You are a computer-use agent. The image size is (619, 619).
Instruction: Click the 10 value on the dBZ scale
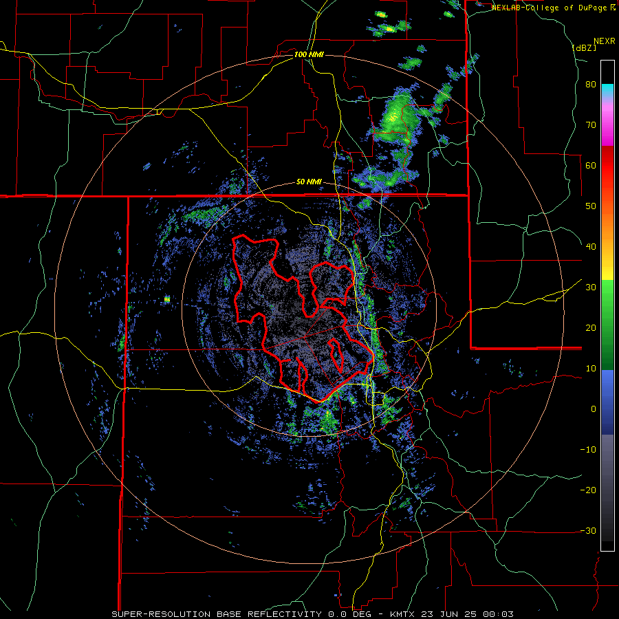[x=591, y=369]
